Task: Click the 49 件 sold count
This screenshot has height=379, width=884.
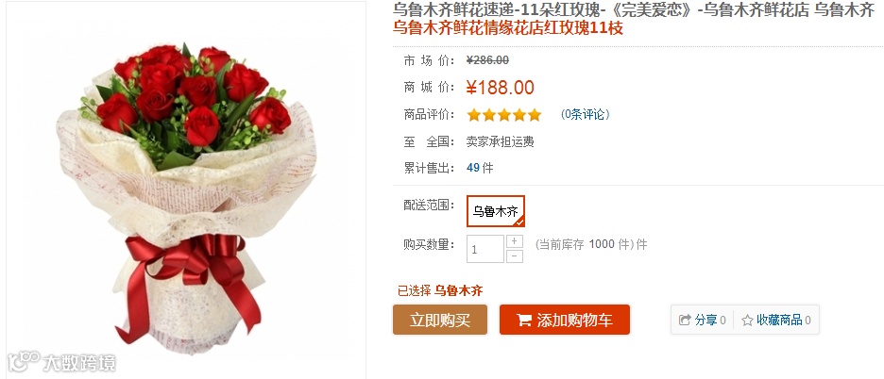Action: [480, 168]
